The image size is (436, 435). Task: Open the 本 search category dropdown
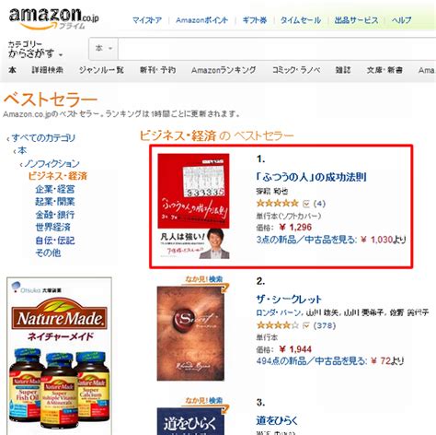tap(104, 49)
